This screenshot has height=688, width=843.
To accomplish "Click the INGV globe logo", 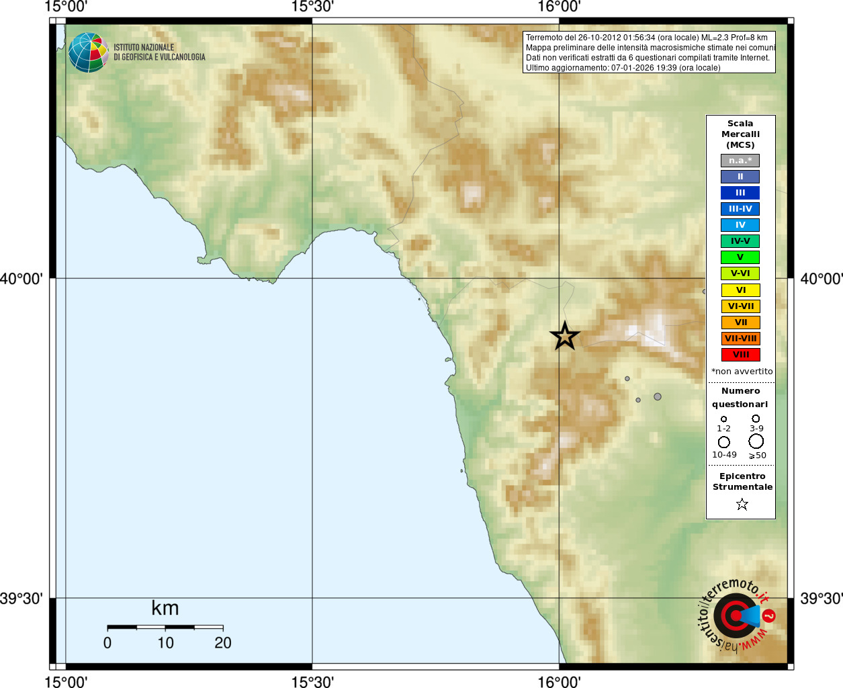I will pos(89,52).
